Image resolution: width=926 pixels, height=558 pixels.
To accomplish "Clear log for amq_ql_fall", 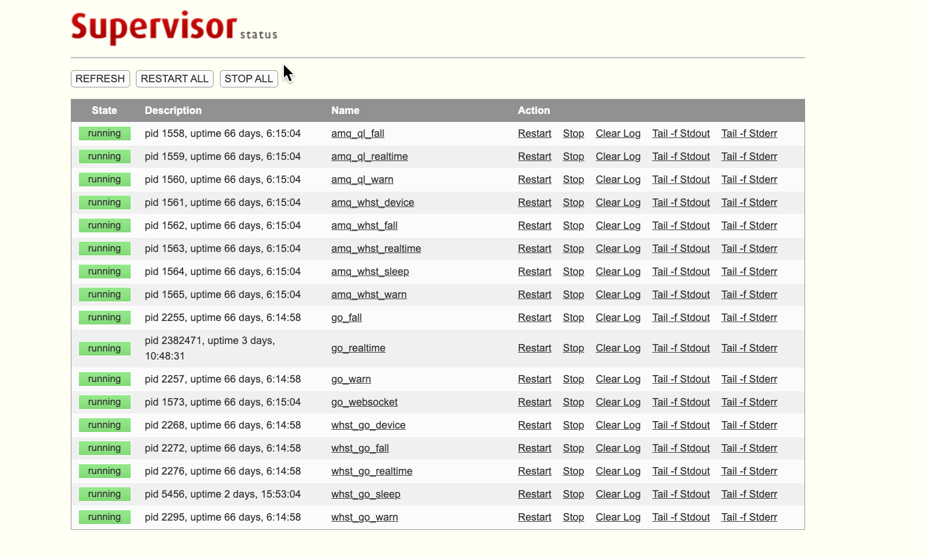I will 618,133.
